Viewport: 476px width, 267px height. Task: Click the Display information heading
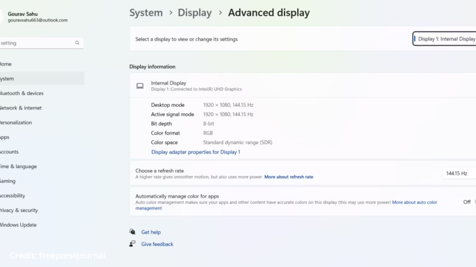click(x=152, y=67)
